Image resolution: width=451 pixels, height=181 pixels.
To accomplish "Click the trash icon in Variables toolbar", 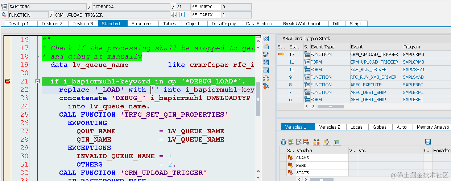I will point(284,142).
